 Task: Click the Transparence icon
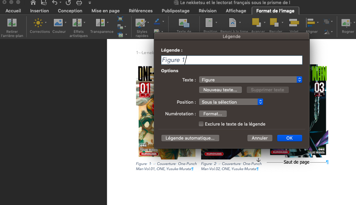[x=100, y=23]
